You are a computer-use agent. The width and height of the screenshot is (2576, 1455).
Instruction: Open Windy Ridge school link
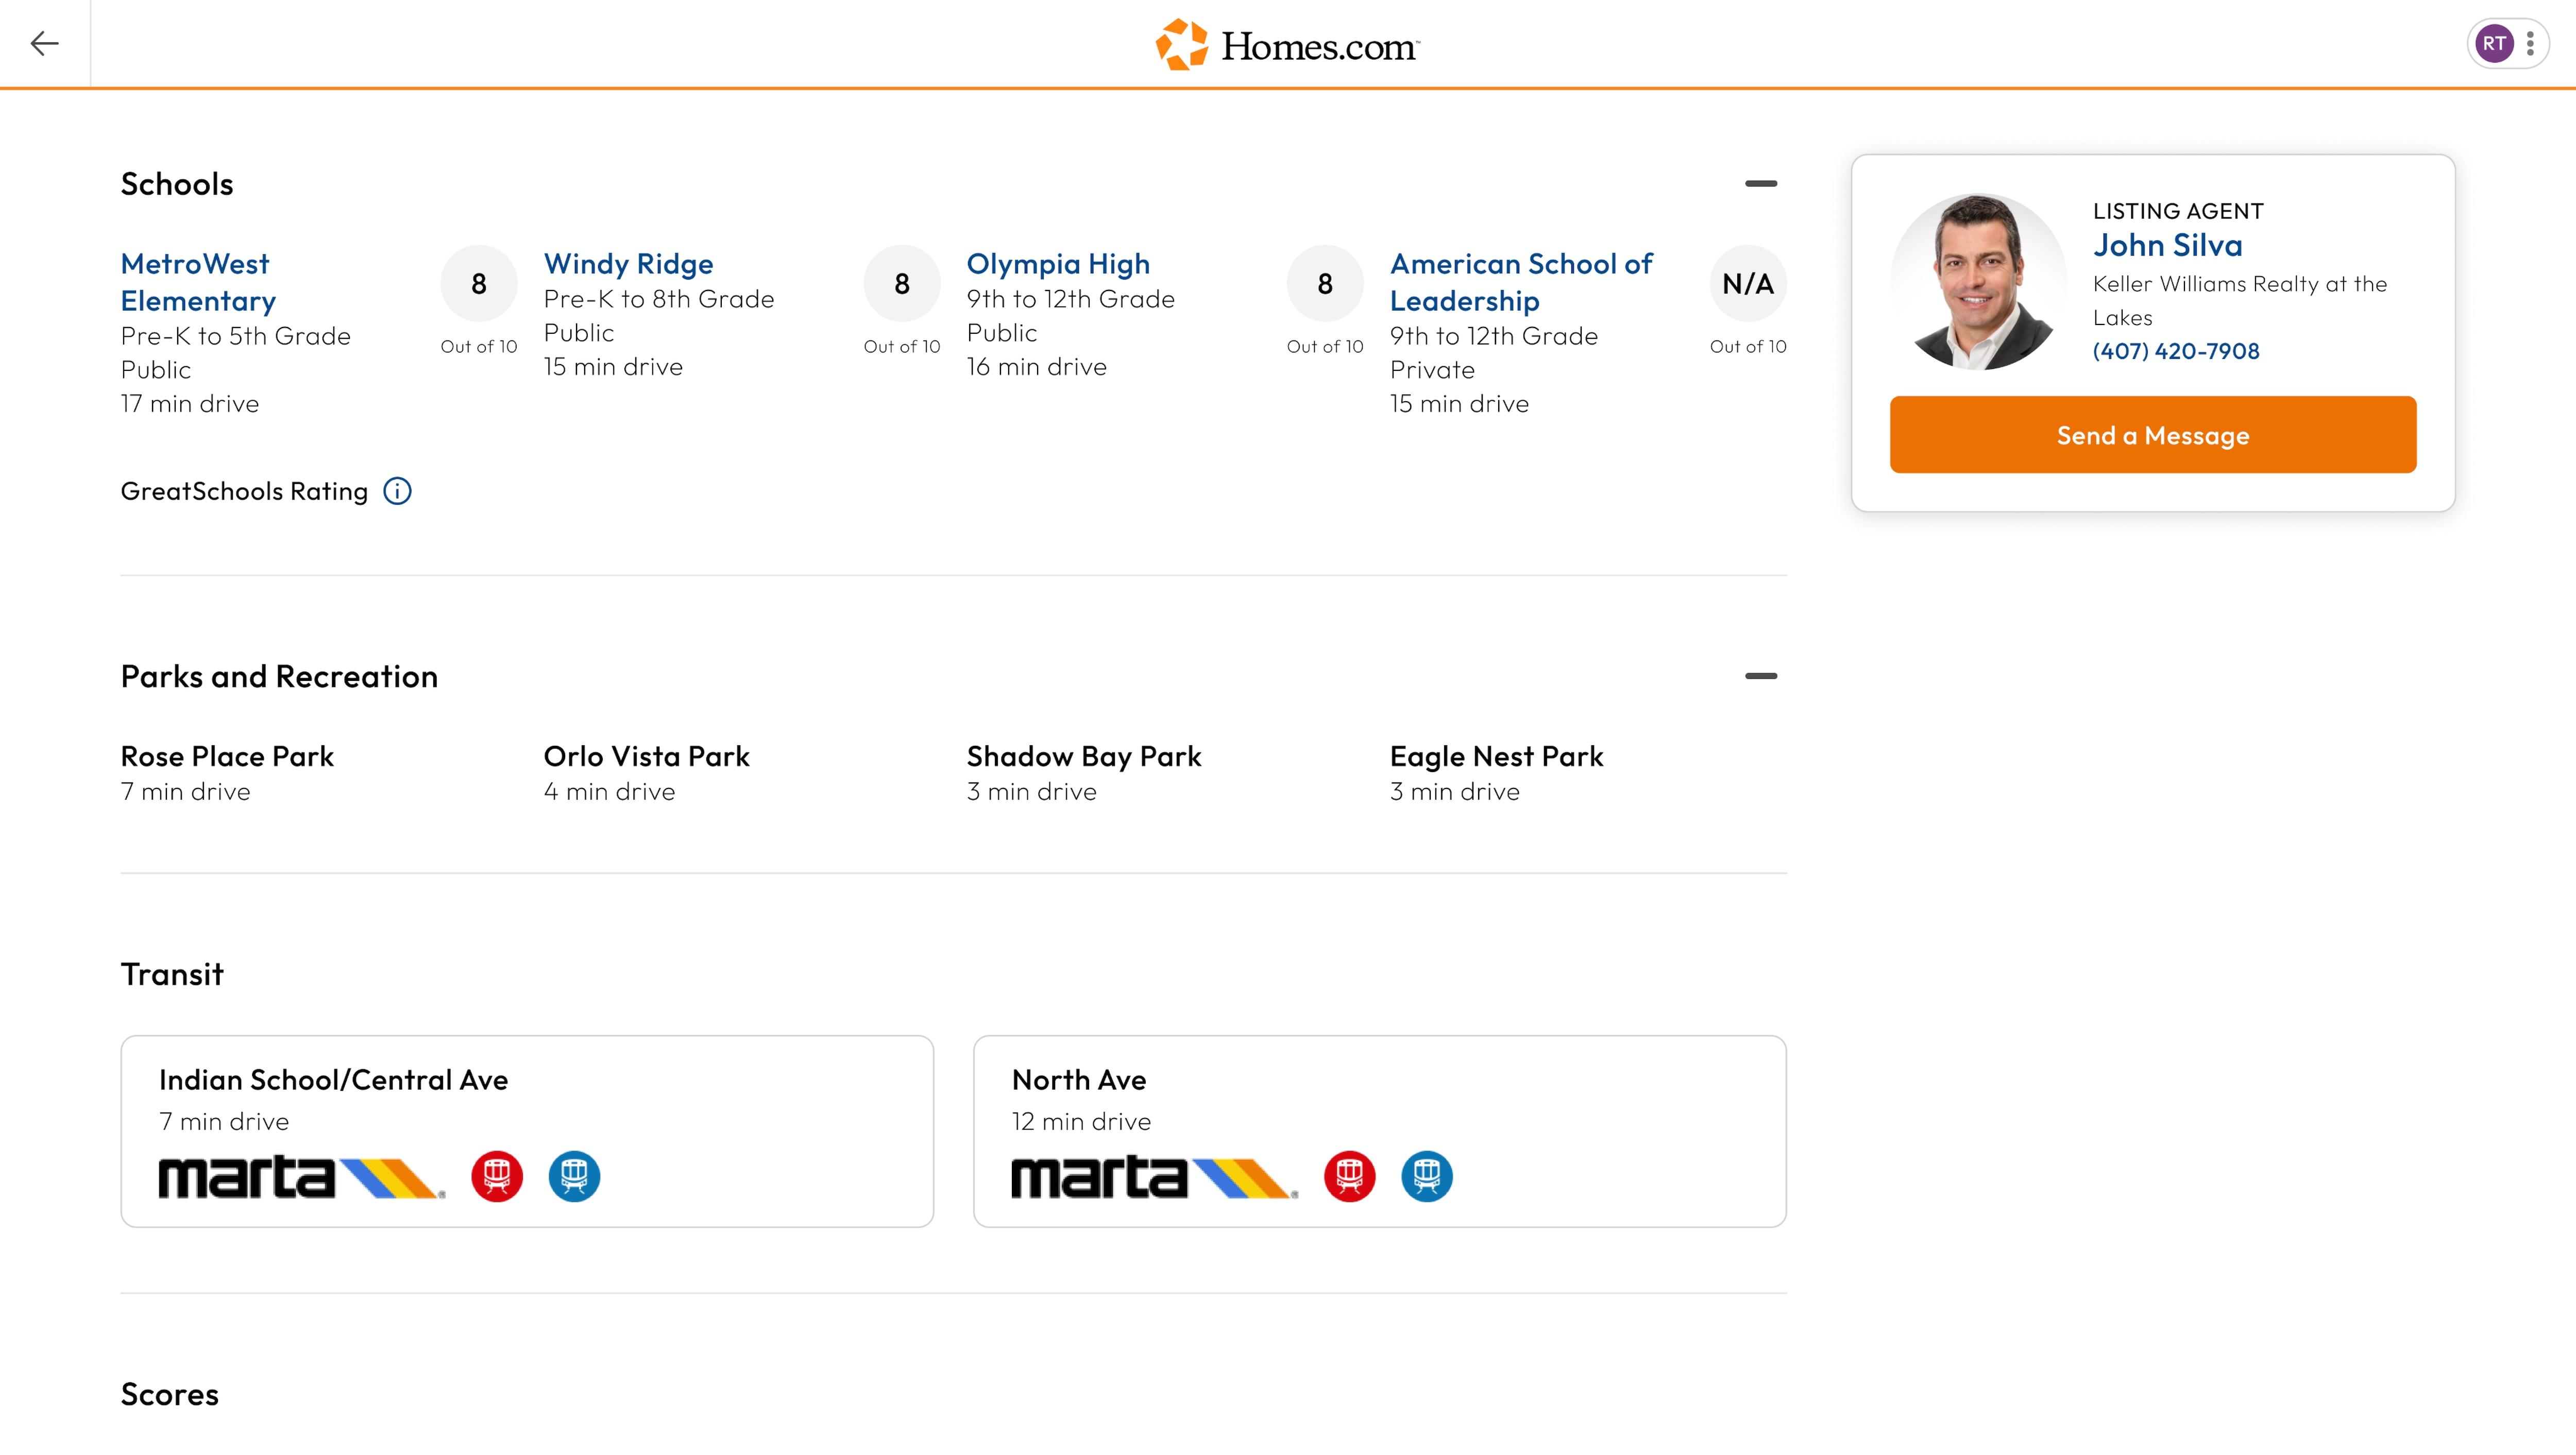(x=628, y=264)
